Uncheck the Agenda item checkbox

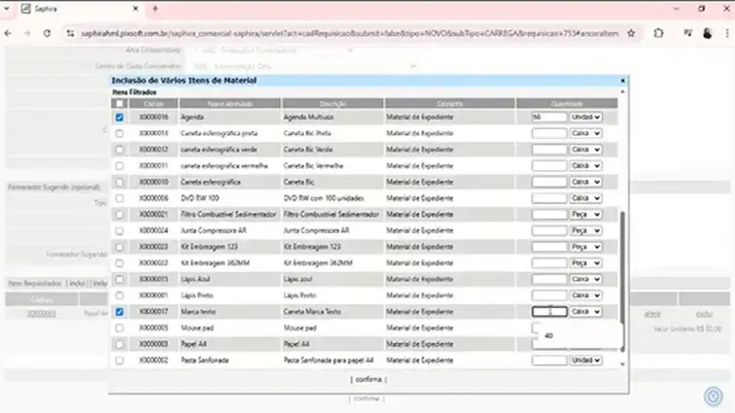click(x=120, y=117)
